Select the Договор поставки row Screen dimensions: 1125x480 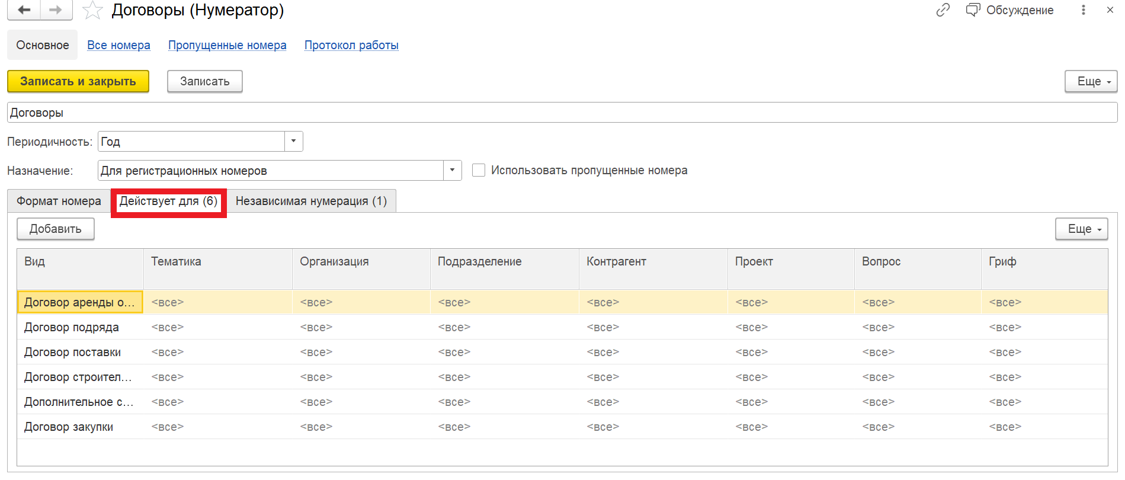(x=72, y=353)
